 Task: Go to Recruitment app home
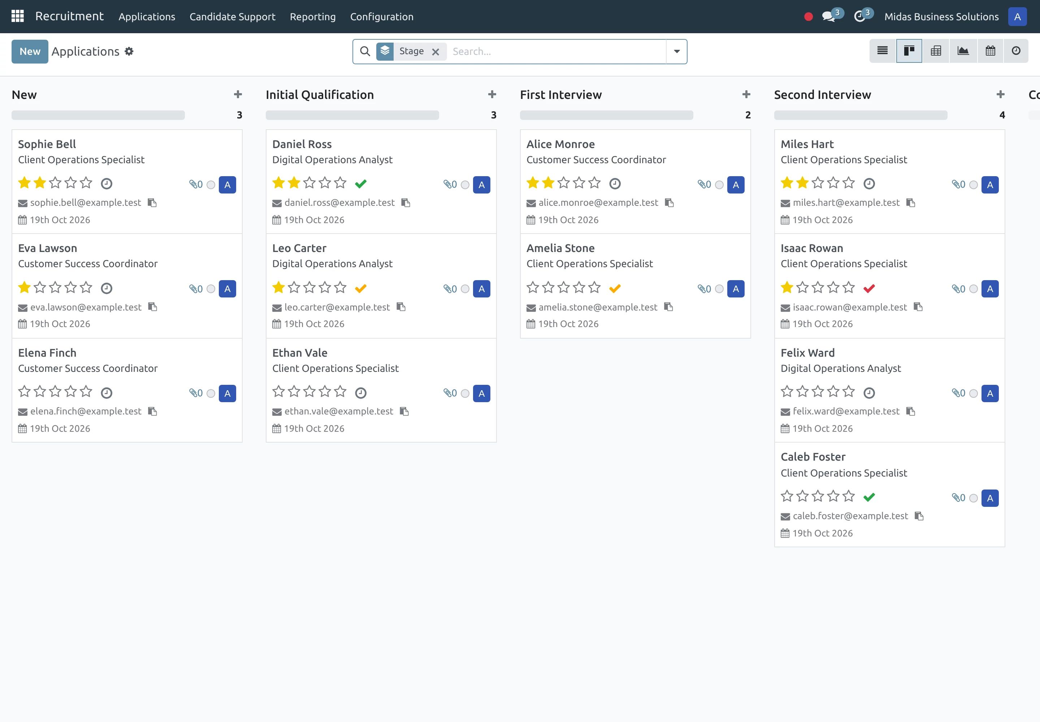[69, 16]
